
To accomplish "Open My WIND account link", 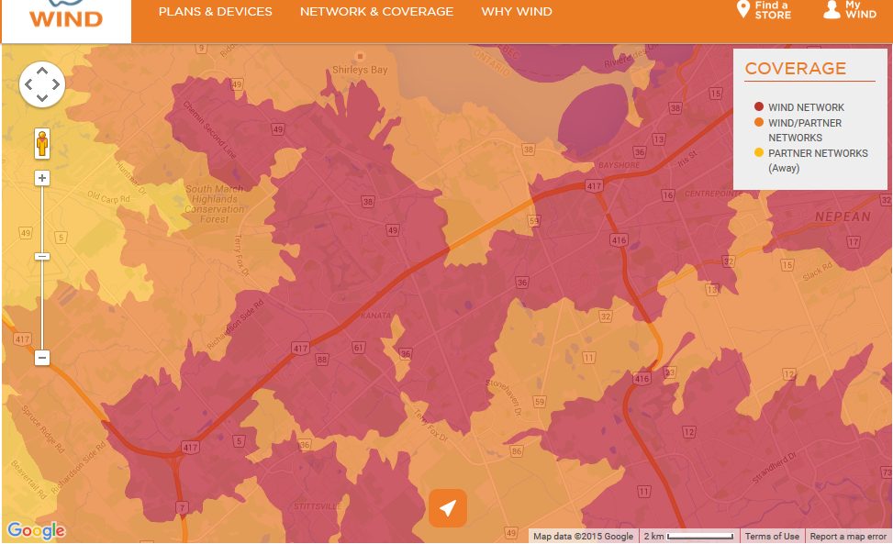I will pos(850,10).
